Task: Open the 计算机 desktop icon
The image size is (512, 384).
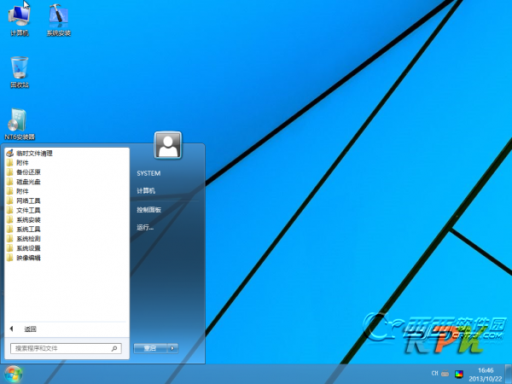Action: (20, 19)
